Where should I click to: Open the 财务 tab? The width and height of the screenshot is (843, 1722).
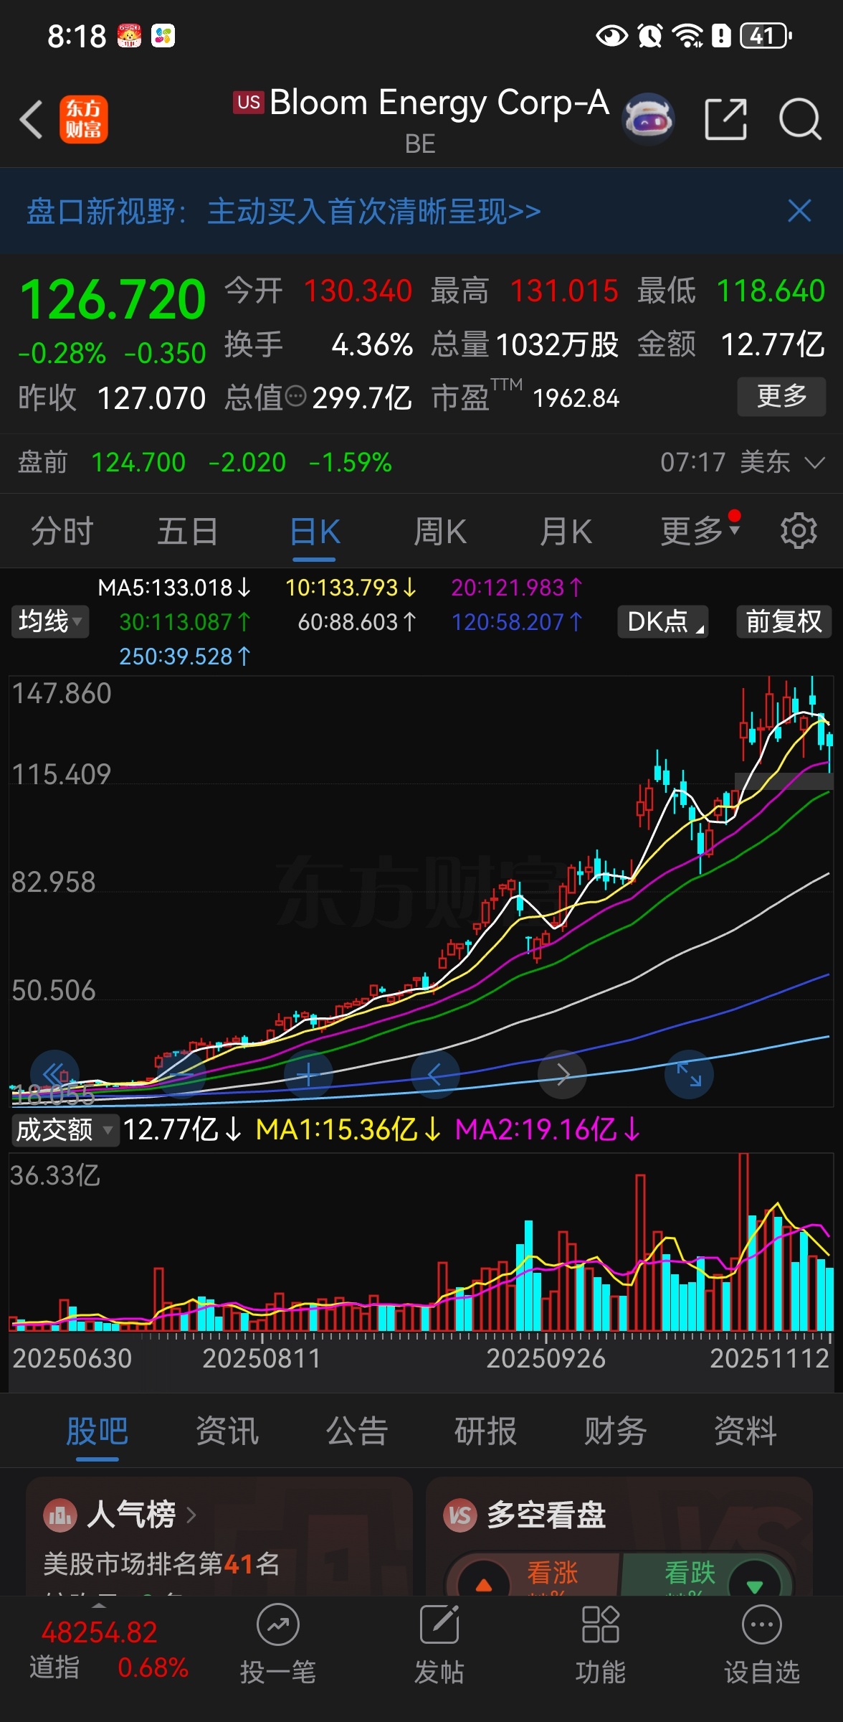pos(616,1431)
